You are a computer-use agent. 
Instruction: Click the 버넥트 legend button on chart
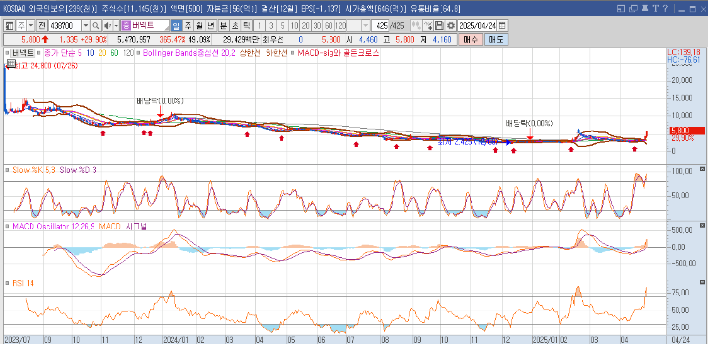(23, 53)
